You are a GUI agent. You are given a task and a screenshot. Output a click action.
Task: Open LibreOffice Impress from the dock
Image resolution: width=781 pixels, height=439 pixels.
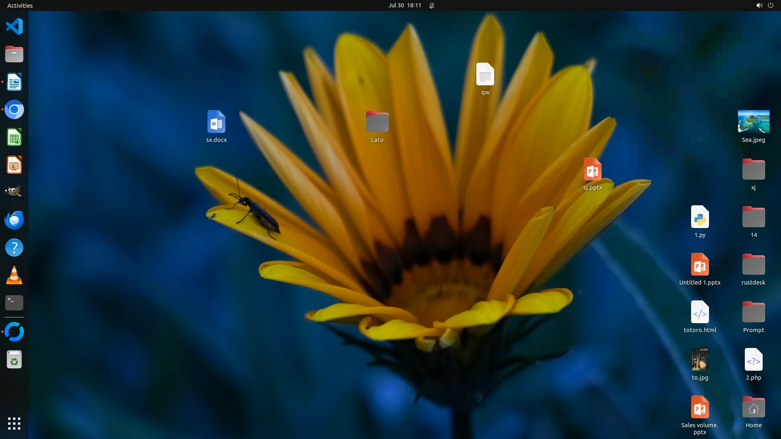point(14,165)
